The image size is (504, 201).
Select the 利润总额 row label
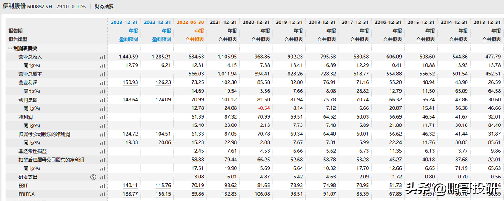(x=28, y=100)
